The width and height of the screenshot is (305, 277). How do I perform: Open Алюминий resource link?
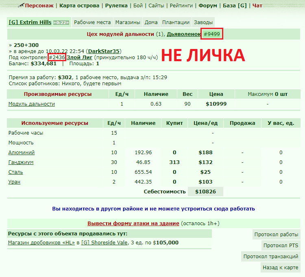tap(22, 153)
